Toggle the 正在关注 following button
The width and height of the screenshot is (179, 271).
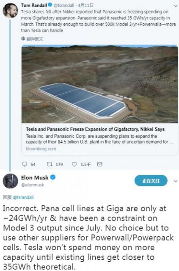point(151,181)
